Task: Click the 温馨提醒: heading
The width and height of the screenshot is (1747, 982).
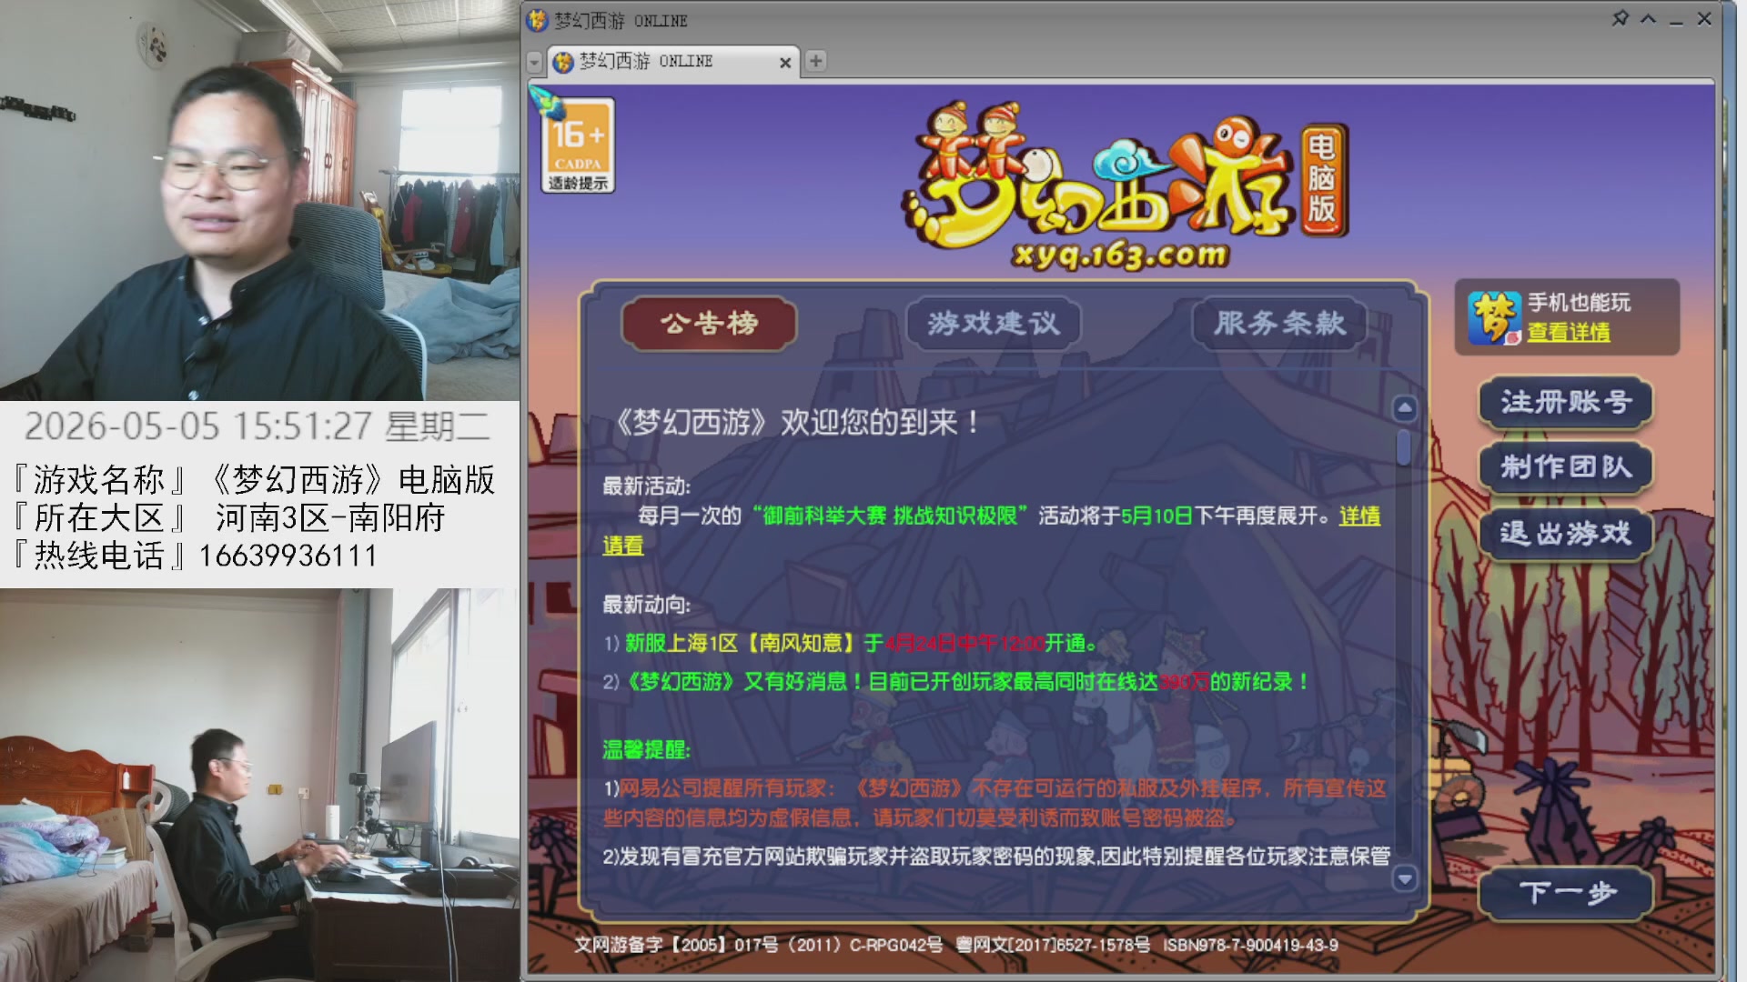Action: pyautogui.click(x=646, y=750)
